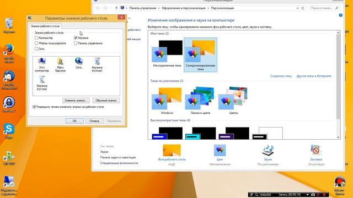Select the 'Корзина (полная)' icon
This screenshot has height=198, width=353.
point(97,65)
